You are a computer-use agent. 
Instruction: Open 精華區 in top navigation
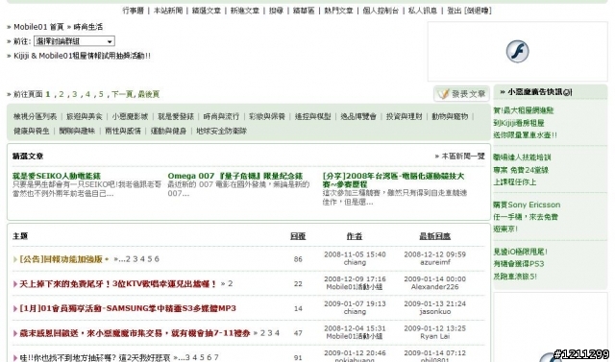pos(304,11)
